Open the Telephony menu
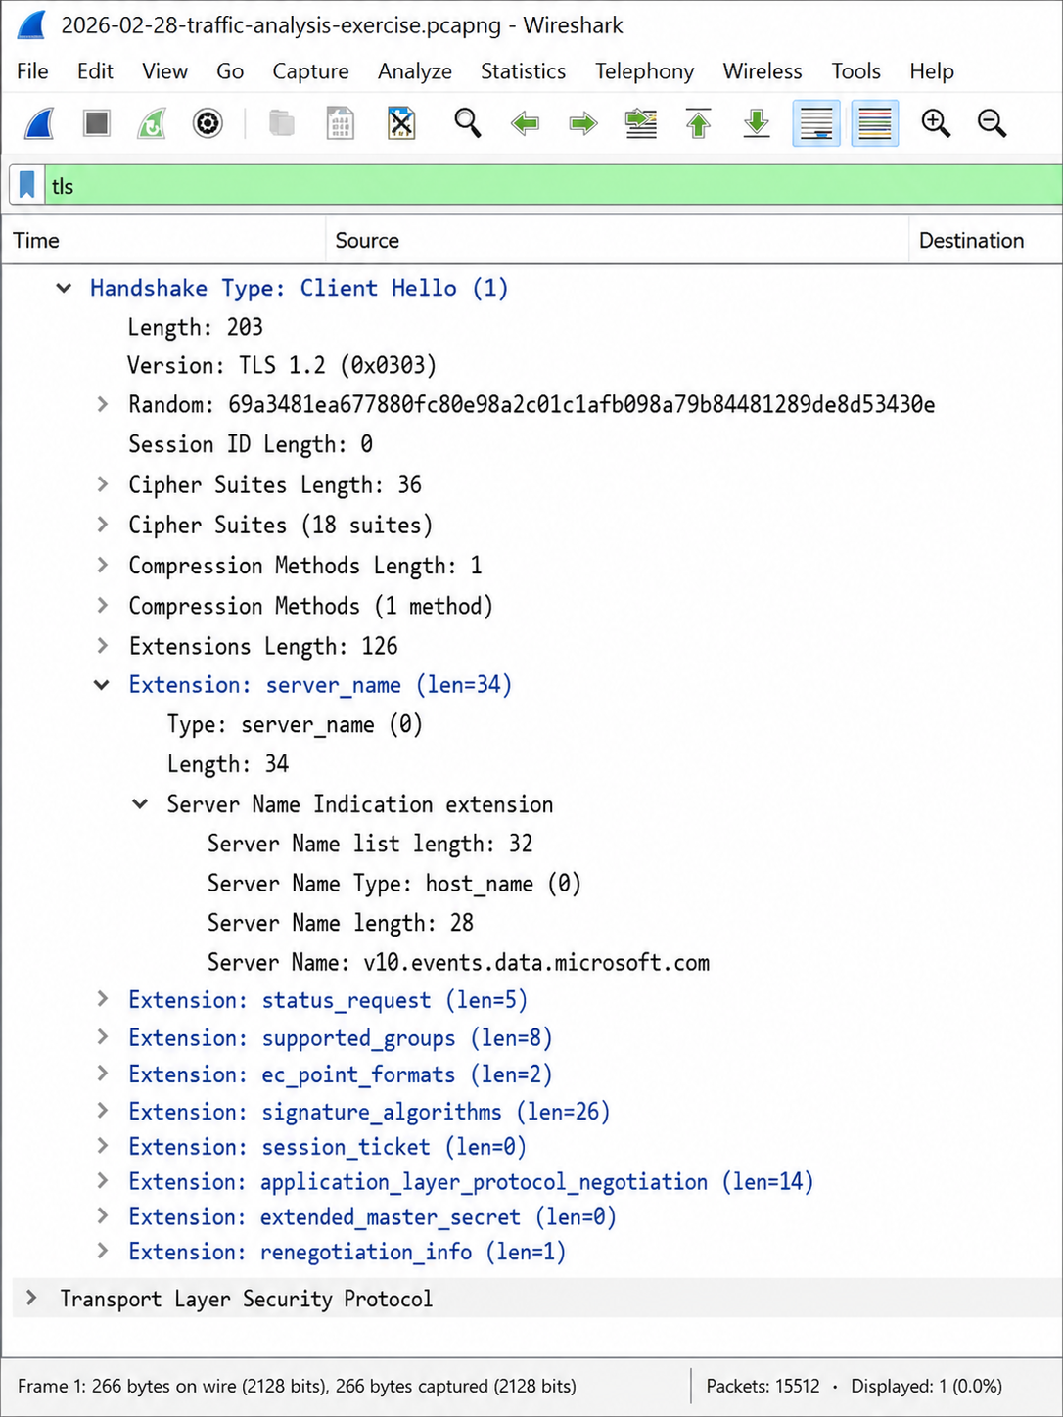The width and height of the screenshot is (1063, 1417). [644, 71]
